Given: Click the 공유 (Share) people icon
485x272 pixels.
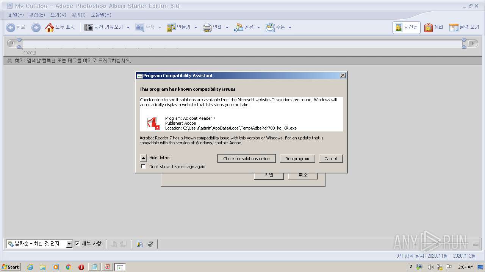Looking at the screenshot, I should [238, 27].
